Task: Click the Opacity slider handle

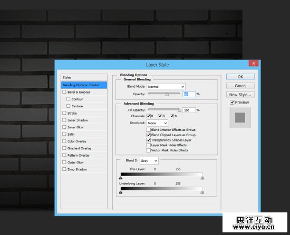Action: click(x=167, y=95)
